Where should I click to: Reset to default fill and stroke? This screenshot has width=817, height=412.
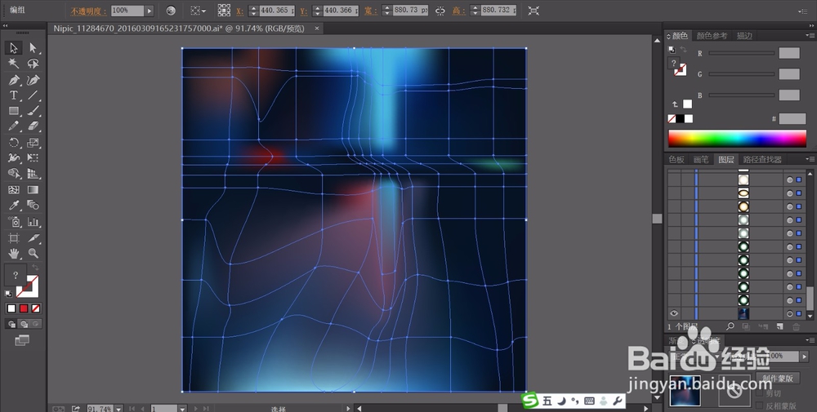8,294
